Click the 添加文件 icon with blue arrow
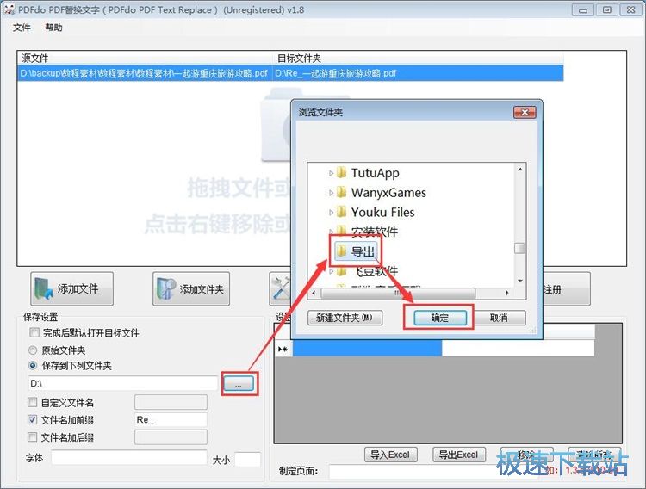This screenshot has width=646, height=489. click(43, 288)
